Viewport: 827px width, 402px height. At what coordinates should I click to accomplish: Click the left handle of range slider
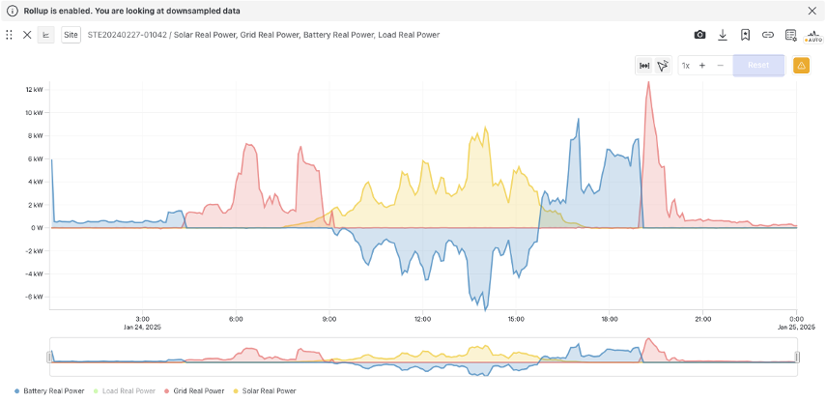pyautogui.click(x=49, y=357)
